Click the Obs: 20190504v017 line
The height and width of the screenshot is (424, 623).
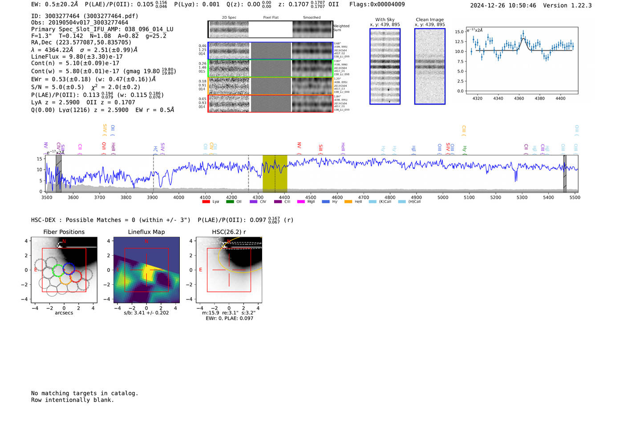pos(80,23)
